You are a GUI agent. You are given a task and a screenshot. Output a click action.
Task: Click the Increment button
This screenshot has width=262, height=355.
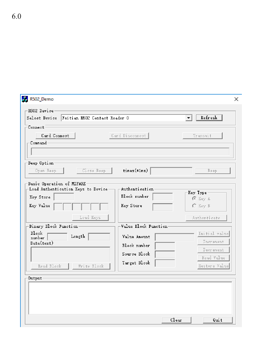(214, 242)
